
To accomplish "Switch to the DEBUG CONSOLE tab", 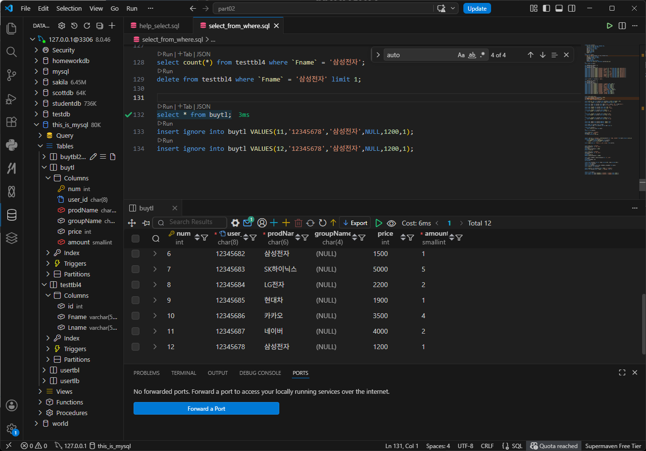I will coord(260,373).
